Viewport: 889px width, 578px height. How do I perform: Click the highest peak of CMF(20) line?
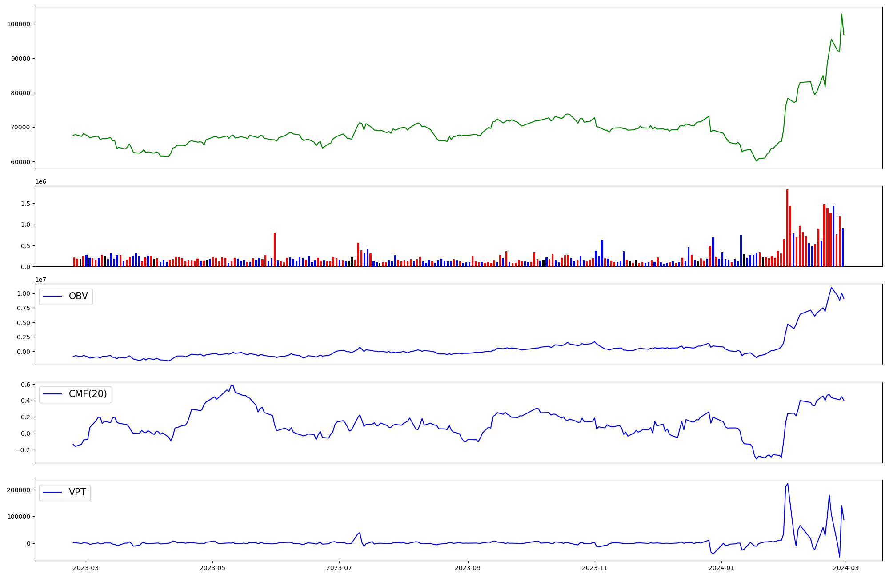click(x=233, y=385)
